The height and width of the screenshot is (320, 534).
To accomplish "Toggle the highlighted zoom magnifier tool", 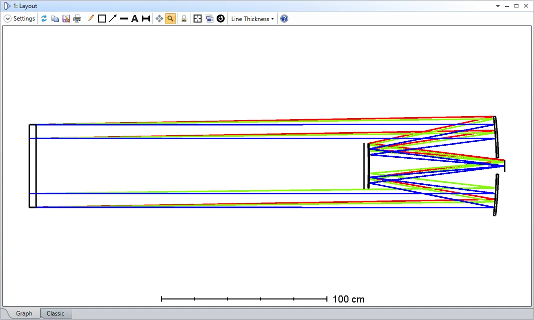I will click(170, 19).
